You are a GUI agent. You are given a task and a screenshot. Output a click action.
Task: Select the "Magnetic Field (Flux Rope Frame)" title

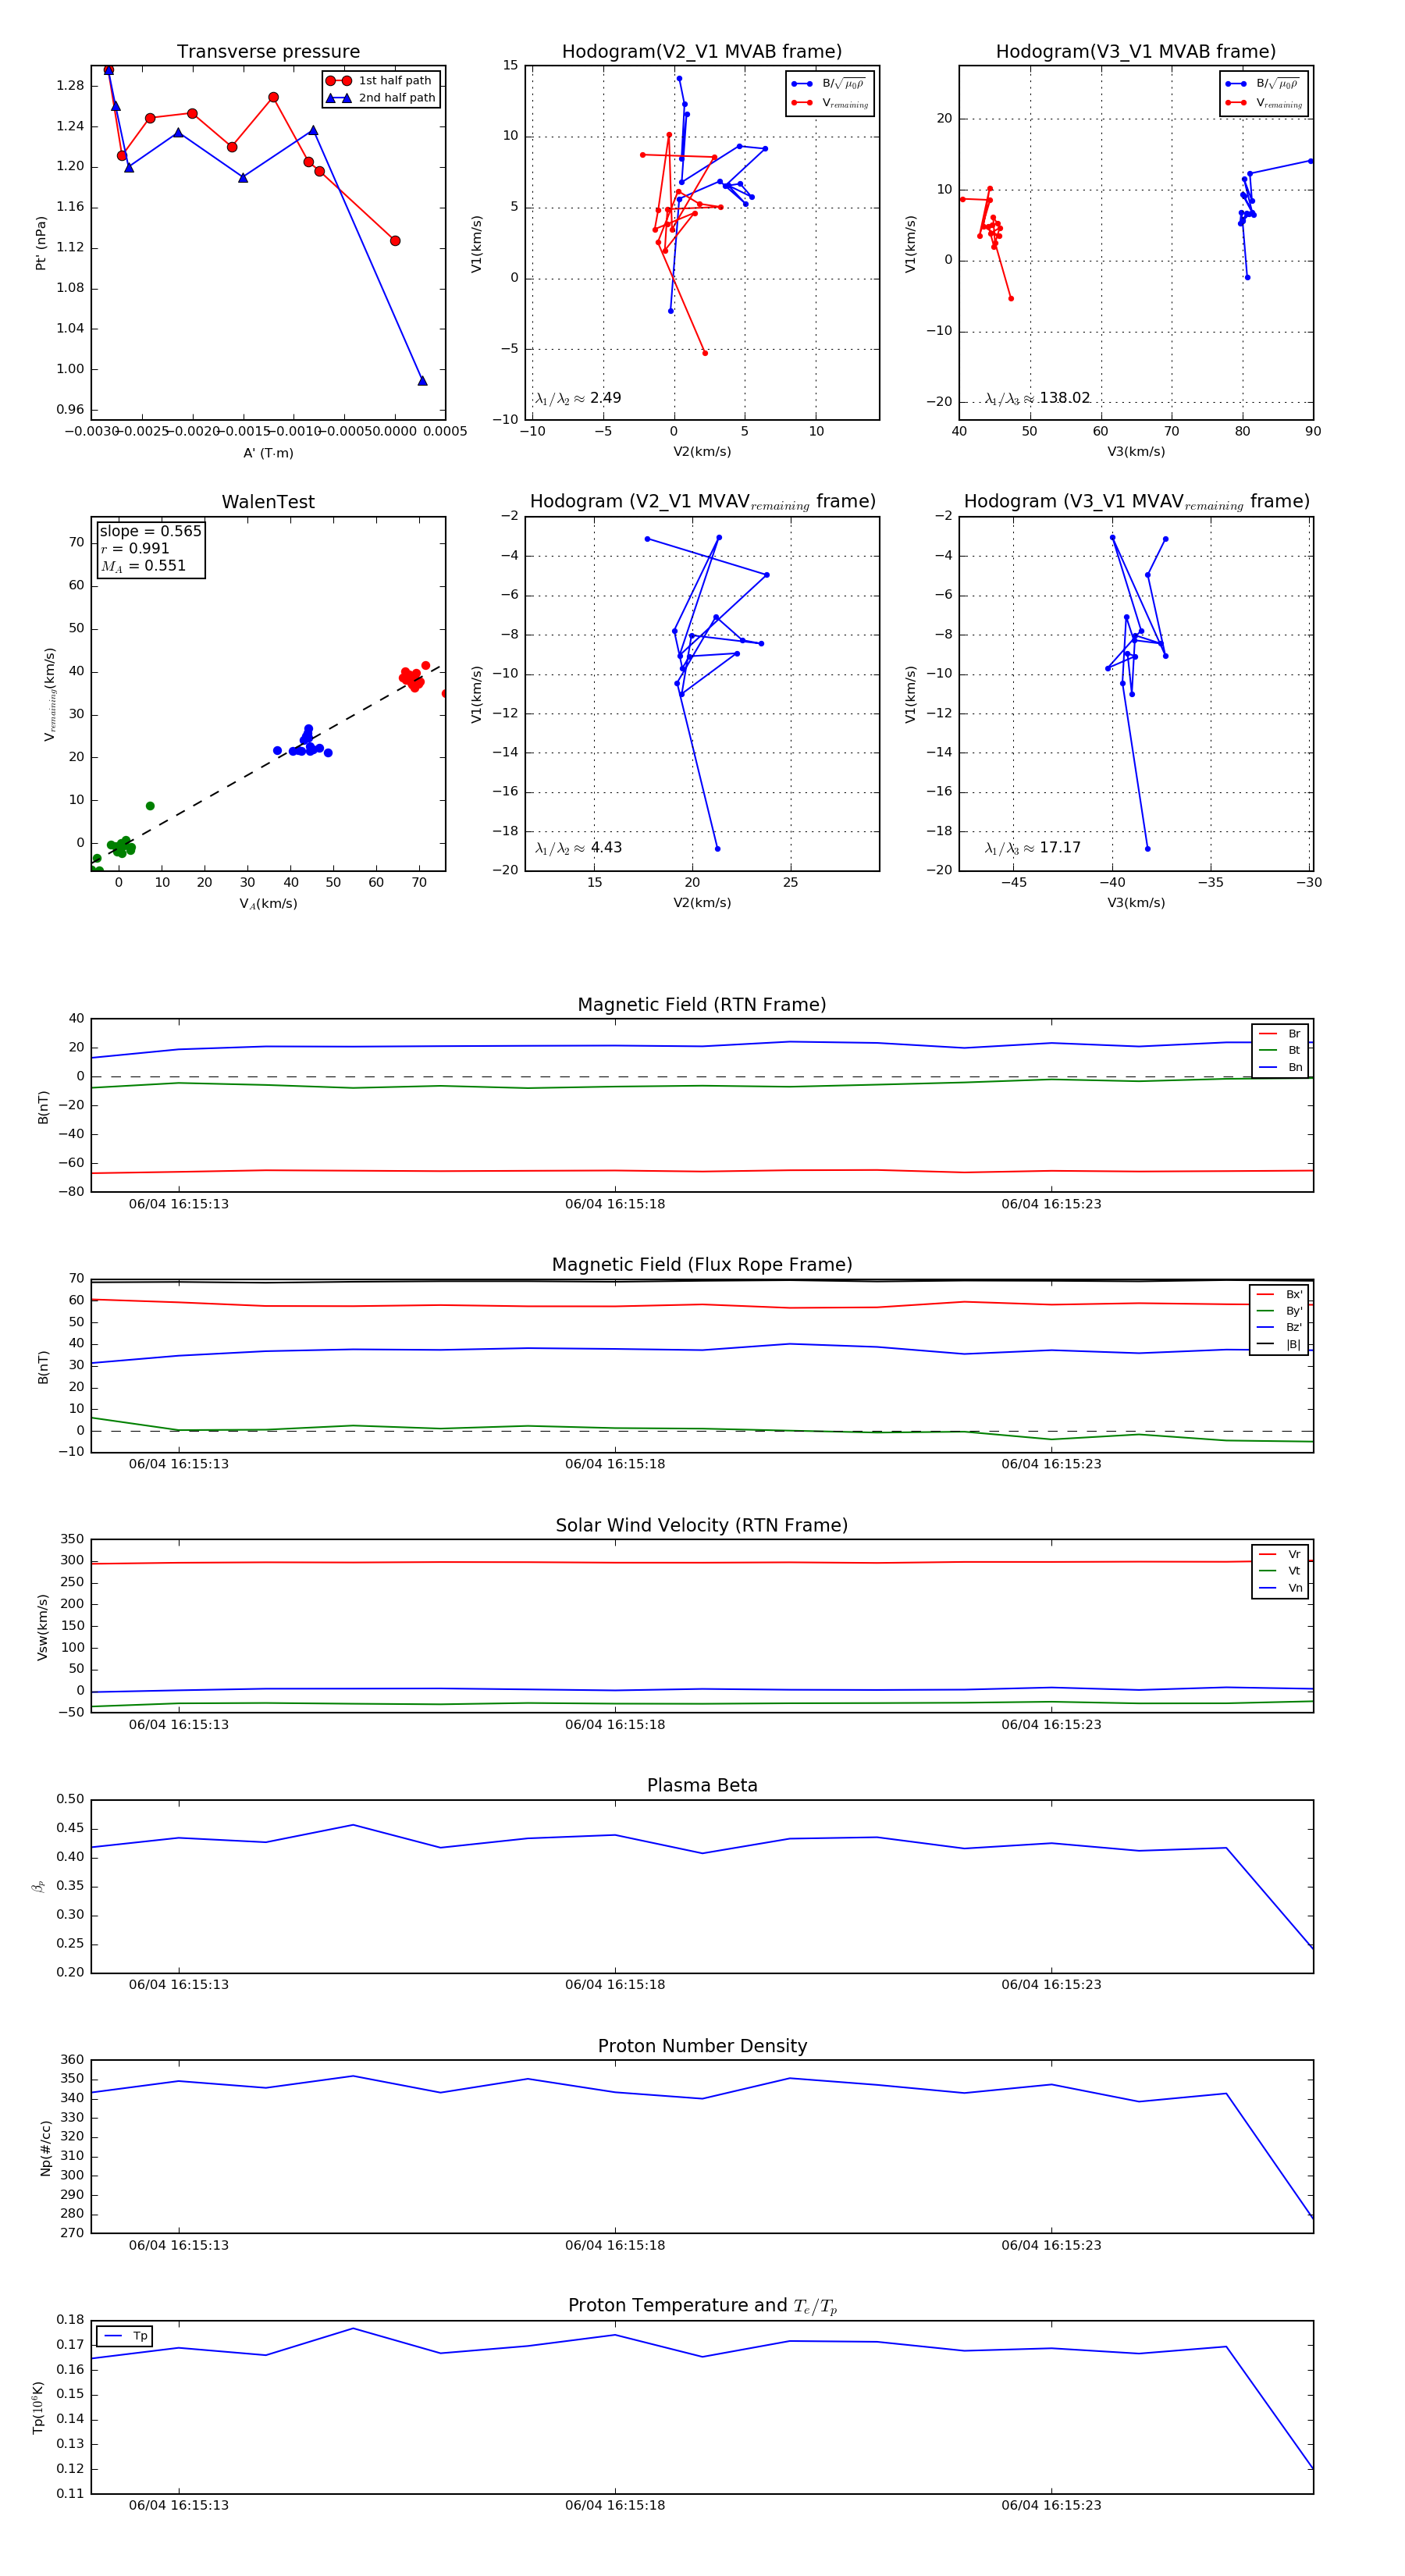702,1265
